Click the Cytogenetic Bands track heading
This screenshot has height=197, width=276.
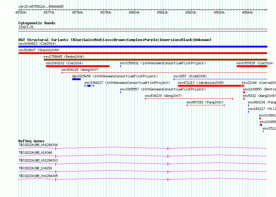pyautogui.click(x=37, y=23)
